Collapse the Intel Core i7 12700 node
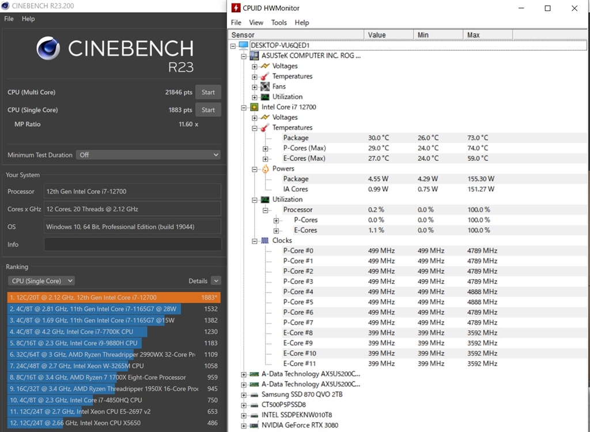Screen dimensions: 590x432 pyautogui.click(x=244, y=107)
